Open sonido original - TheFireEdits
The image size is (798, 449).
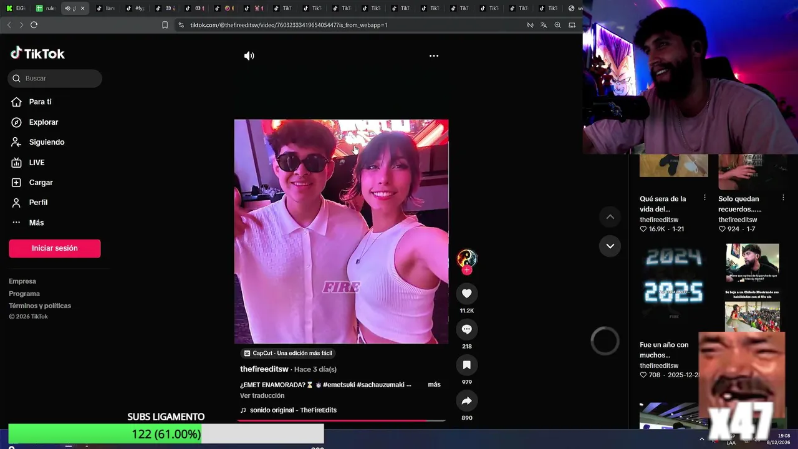(x=293, y=410)
